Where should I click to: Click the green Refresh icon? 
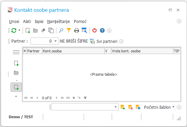click(x=14, y=30)
